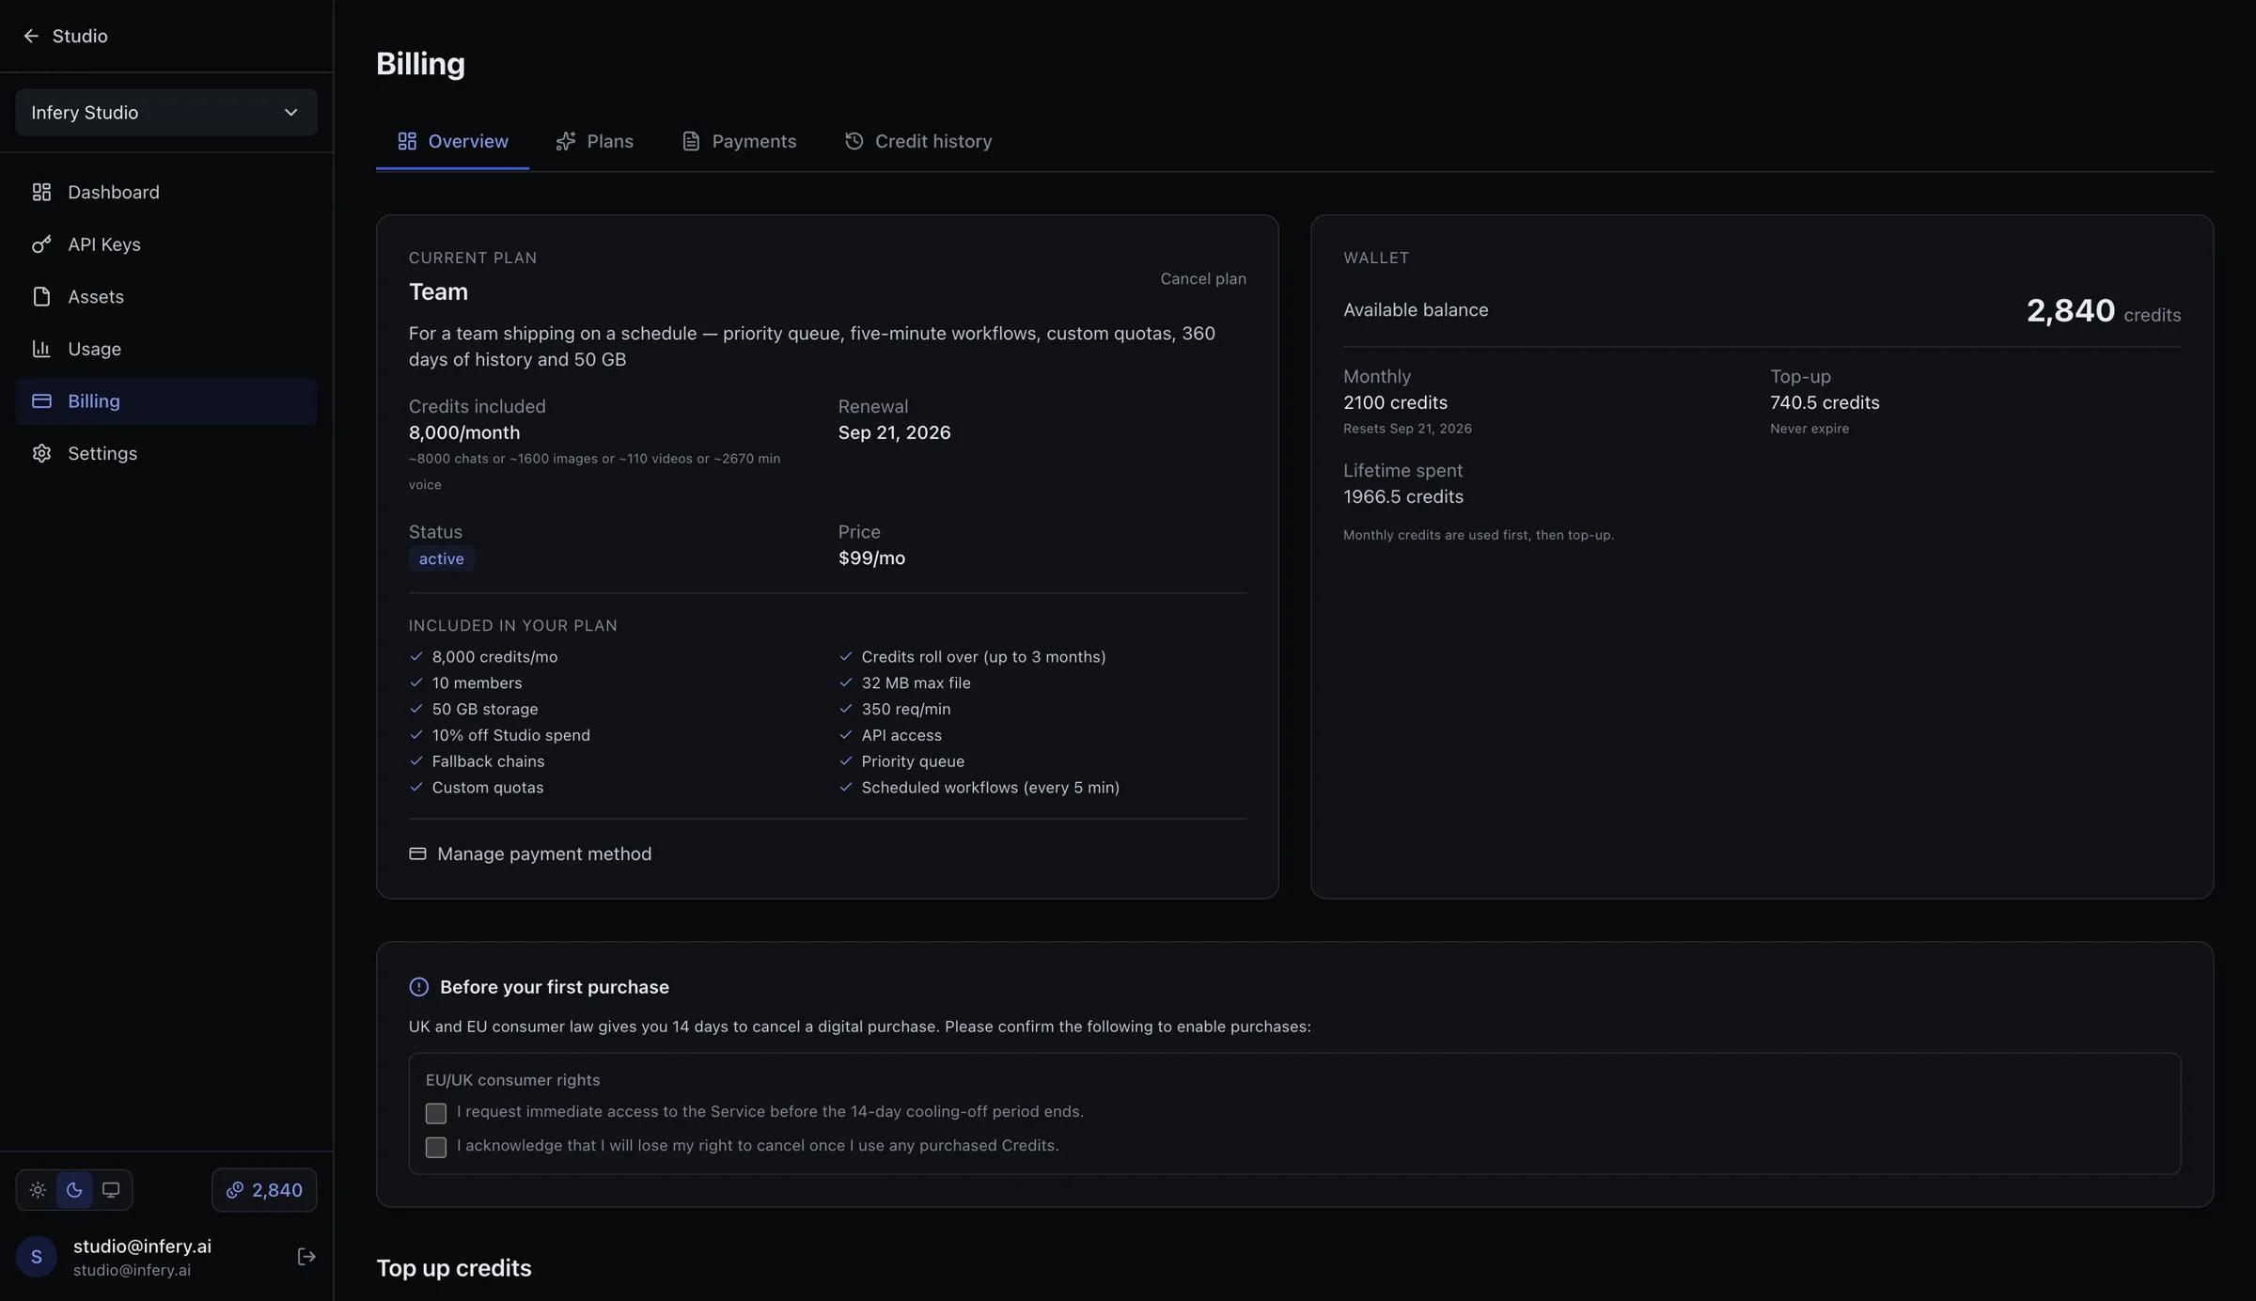This screenshot has width=2256, height=1301.
Task: Click the checkmark beside Priority queue
Action: [845, 760]
